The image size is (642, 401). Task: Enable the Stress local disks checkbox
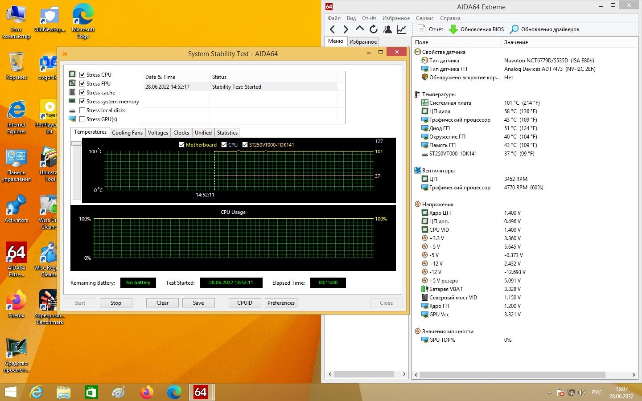(x=82, y=110)
